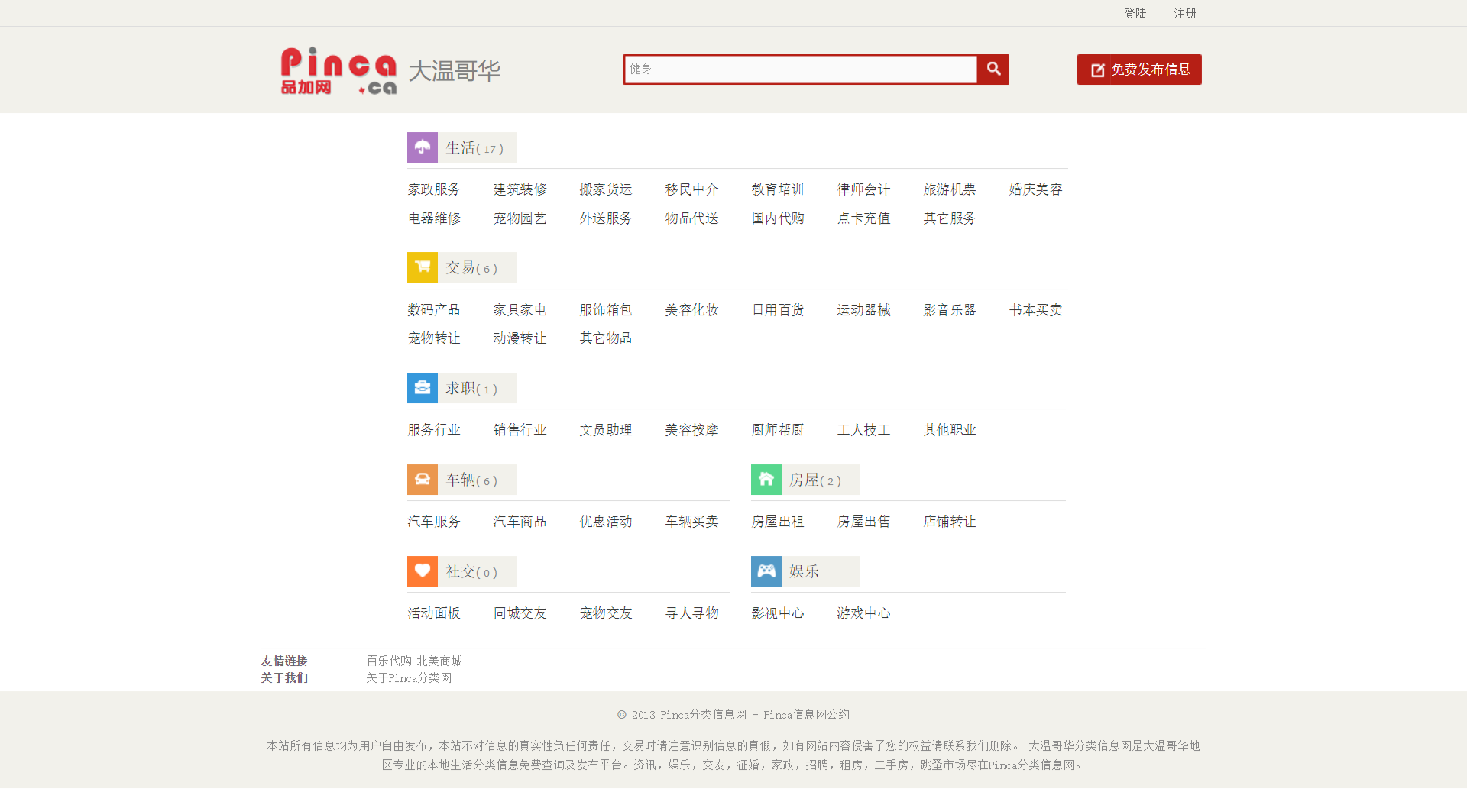The height and width of the screenshot is (789, 1467).
Task: Focus the search input field
Action: point(800,70)
